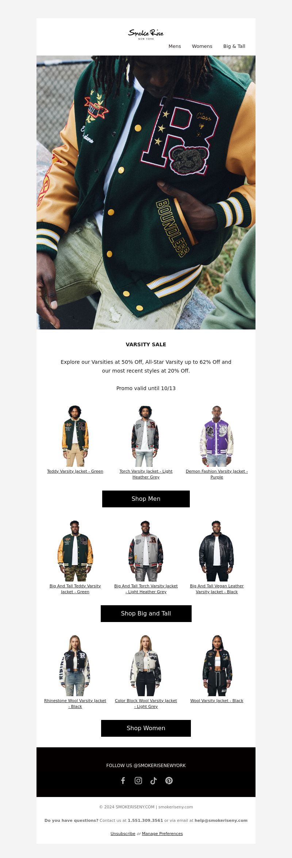The width and height of the screenshot is (292, 858).
Task: Open Rhinestone Wool Varsity Jacket - Black link
Action: (x=75, y=703)
